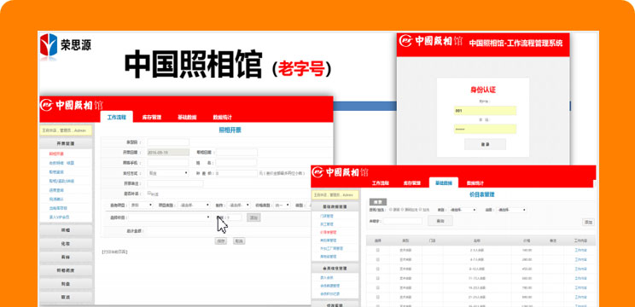The image size is (635, 307).
Task: Open the 员工管理 sidebar link
Action: [326, 224]
